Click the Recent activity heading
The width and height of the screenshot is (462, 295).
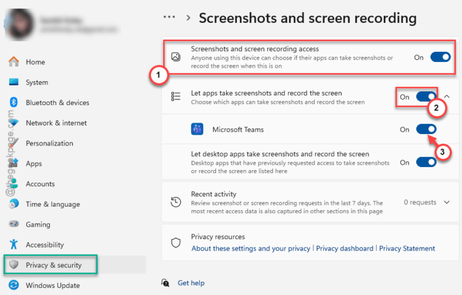pyautogui.click(x=214, y=194)
